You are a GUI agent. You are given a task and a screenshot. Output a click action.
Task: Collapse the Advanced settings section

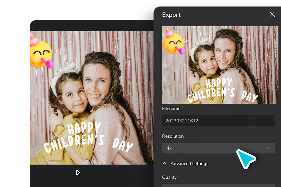click(x=164, y=163)
